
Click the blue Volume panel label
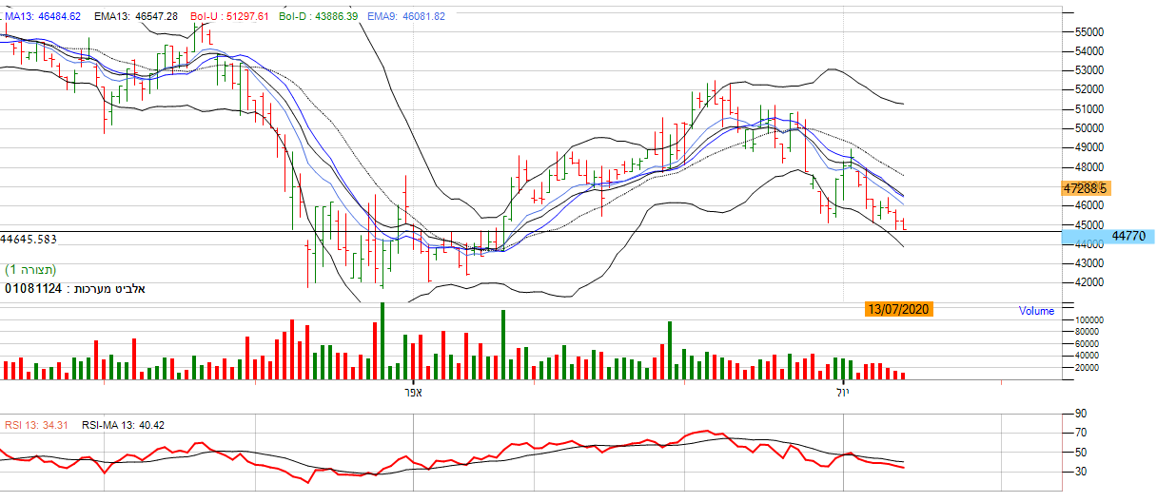[x=1036, y=311]
